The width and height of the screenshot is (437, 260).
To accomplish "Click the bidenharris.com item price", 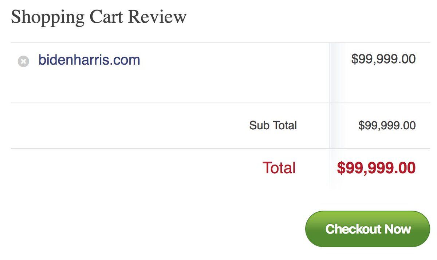I will (383, 59).
